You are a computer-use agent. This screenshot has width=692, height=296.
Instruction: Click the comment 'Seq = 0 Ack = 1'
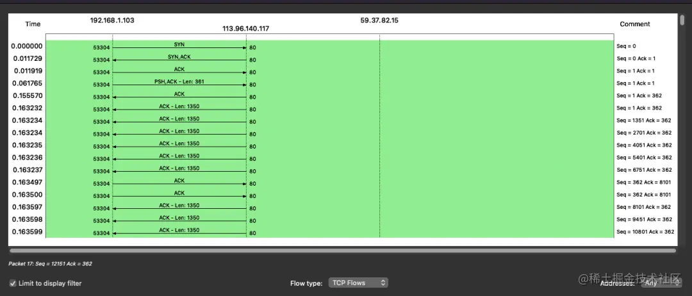pyautogui.click(x=636, y=58)
